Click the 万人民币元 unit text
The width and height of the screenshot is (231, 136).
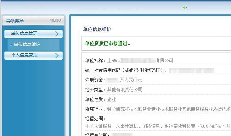[131, 80]
